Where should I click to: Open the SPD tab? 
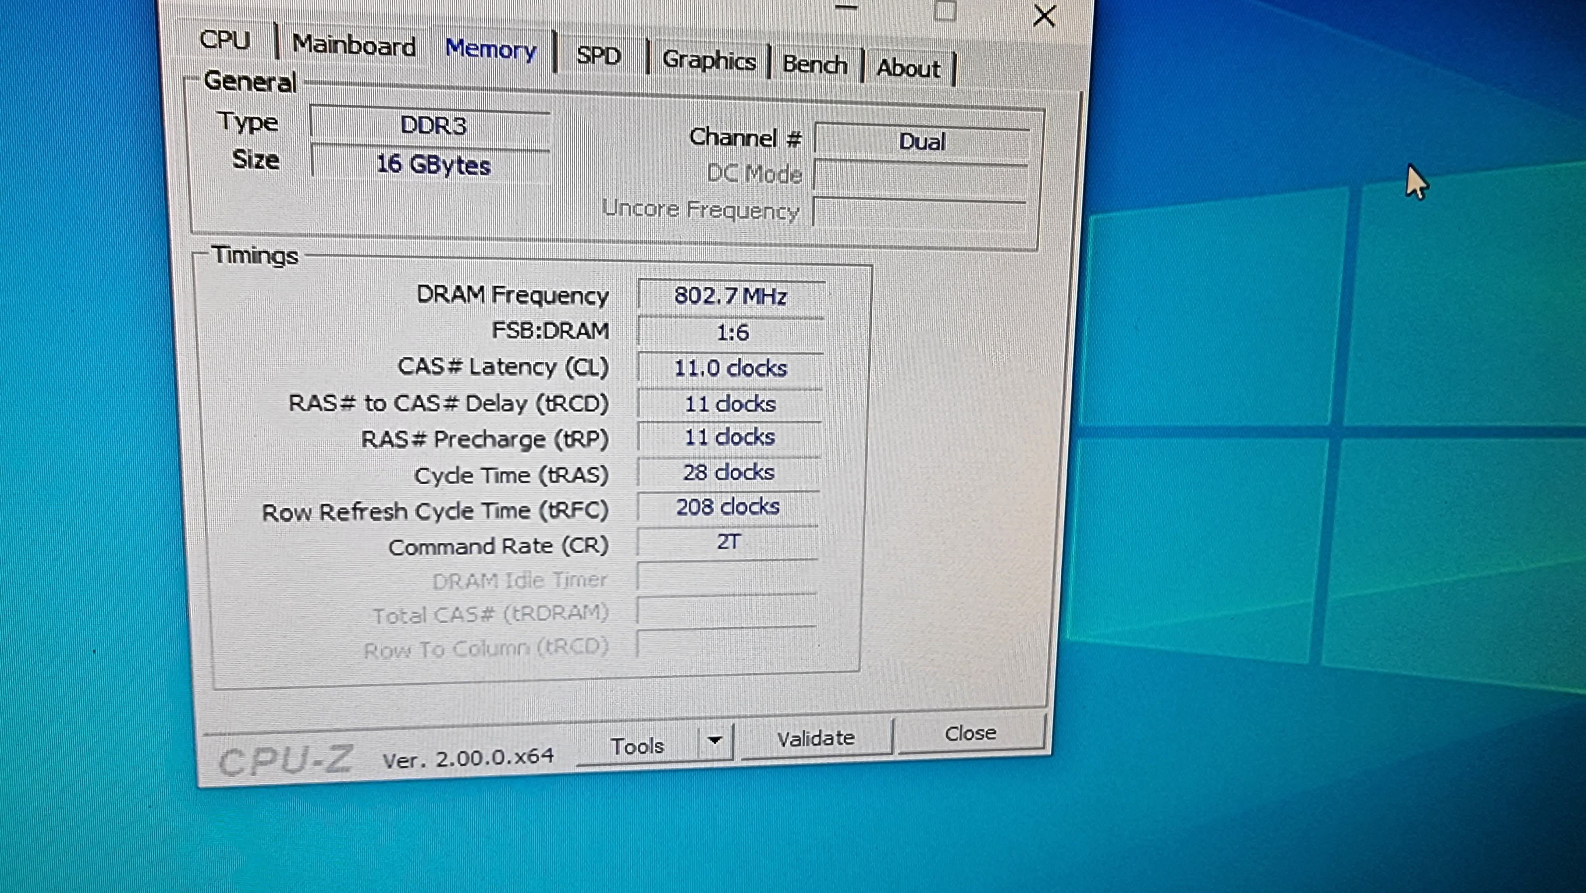(598, 57)
